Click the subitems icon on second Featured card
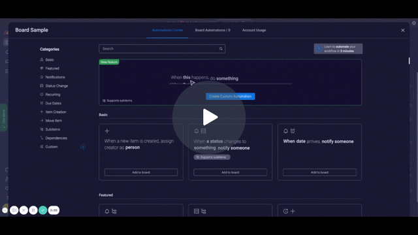This screenshot has width=418, height=235. coord(204,211)
